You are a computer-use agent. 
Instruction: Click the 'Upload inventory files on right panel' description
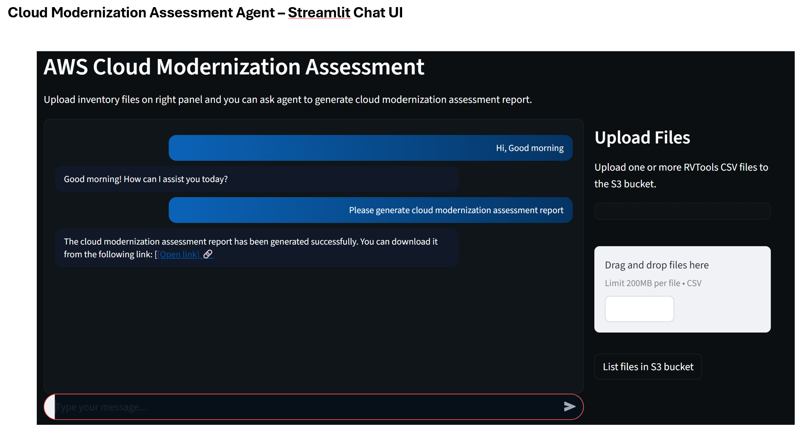click(287, 100)
